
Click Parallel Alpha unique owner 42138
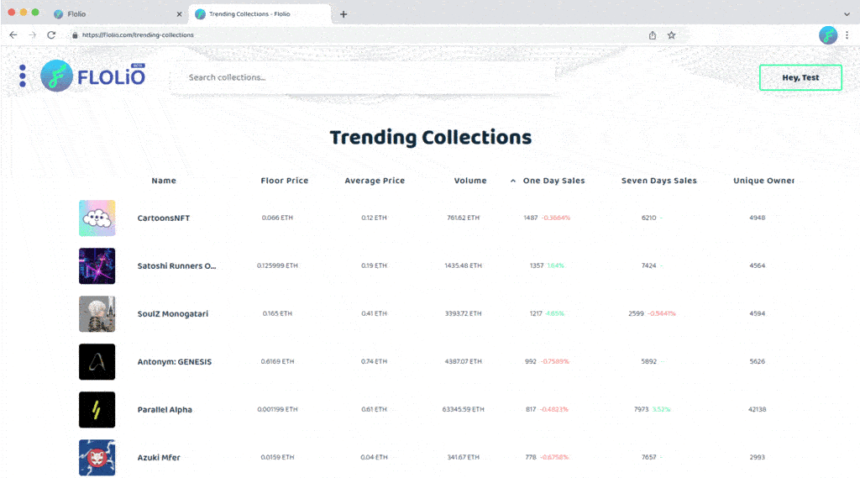[758, 409]
